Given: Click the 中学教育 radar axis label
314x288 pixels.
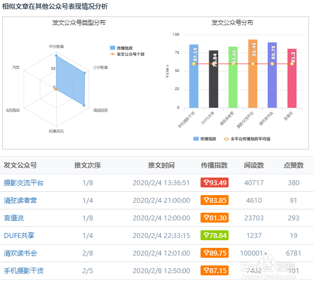Looking at the screenshot, I should tap(57, 47).
